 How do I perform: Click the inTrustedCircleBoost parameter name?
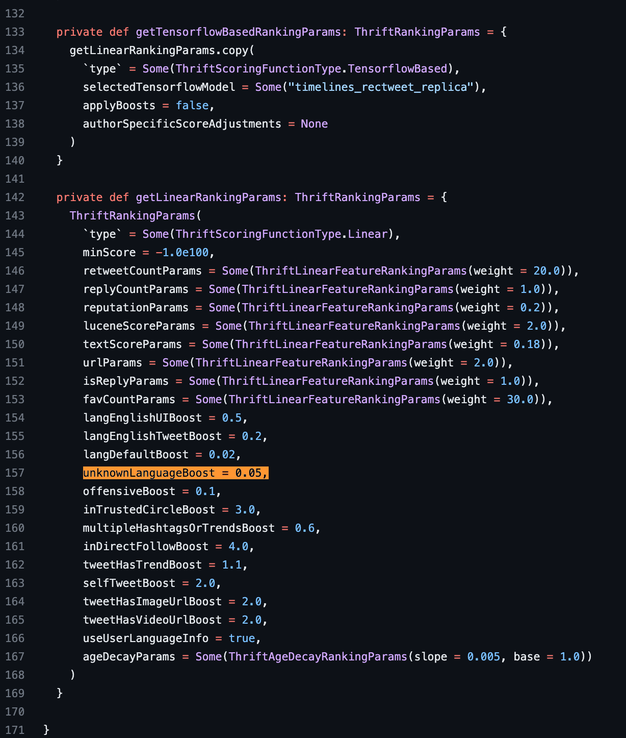pos(149,510)
